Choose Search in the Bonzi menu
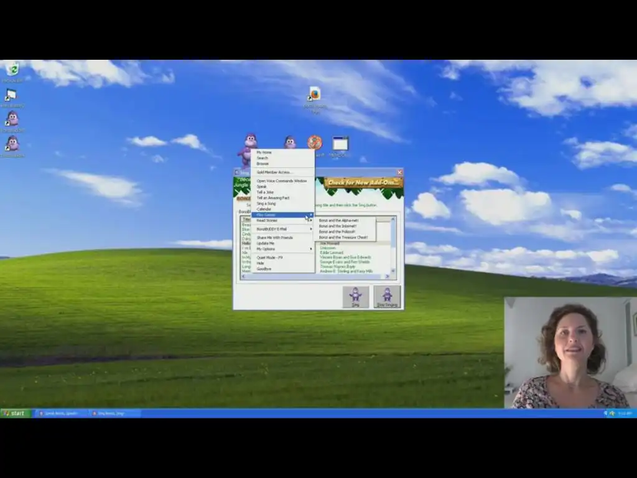637x478 pixels. pos(283,157)
